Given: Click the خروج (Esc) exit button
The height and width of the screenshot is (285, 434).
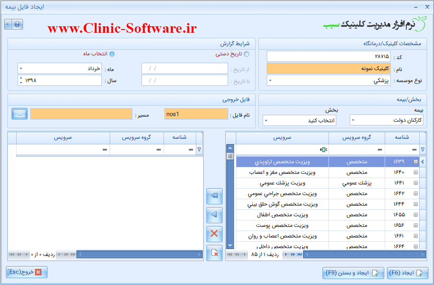Looking at the screenshot, I should point(26,272).
